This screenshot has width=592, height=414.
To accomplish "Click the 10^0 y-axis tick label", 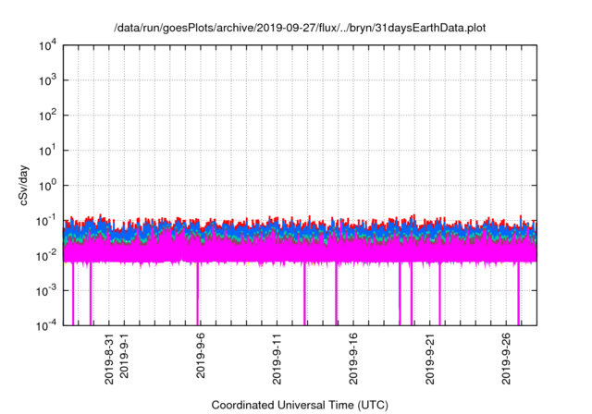I will [x=47, y=186].
